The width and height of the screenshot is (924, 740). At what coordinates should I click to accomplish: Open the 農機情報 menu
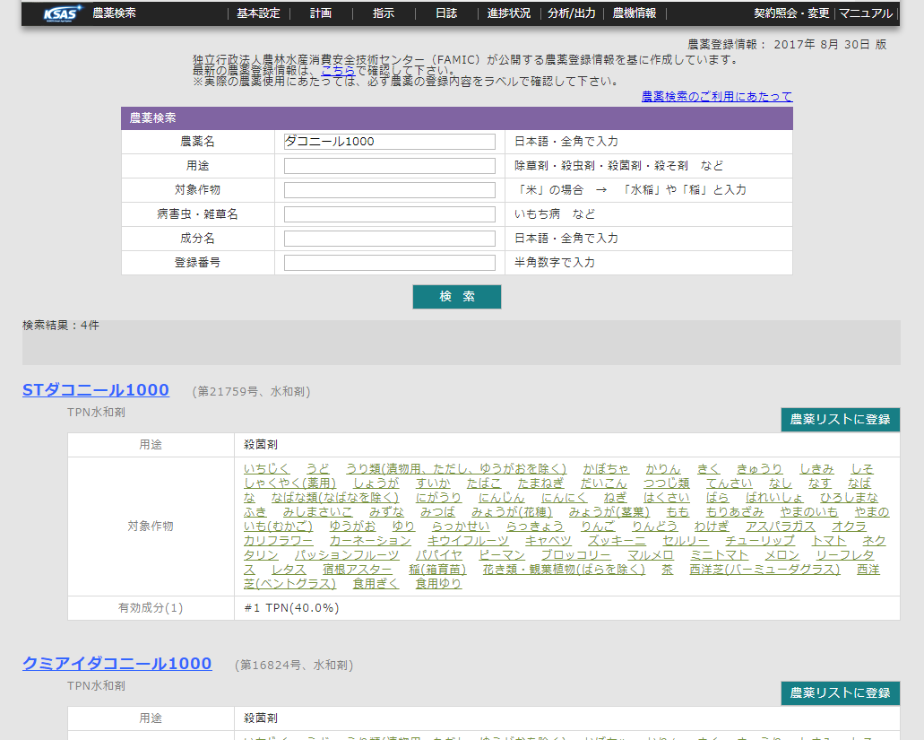point(634,13)
